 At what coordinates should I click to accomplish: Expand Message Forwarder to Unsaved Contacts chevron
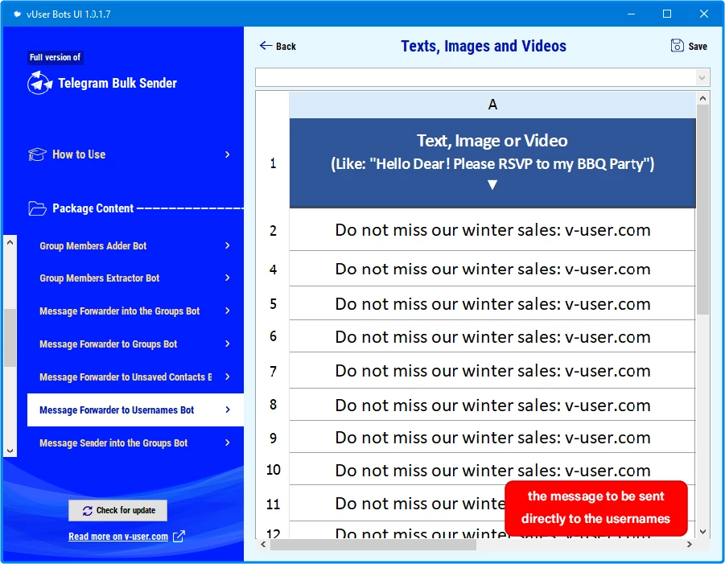[227, 377]
